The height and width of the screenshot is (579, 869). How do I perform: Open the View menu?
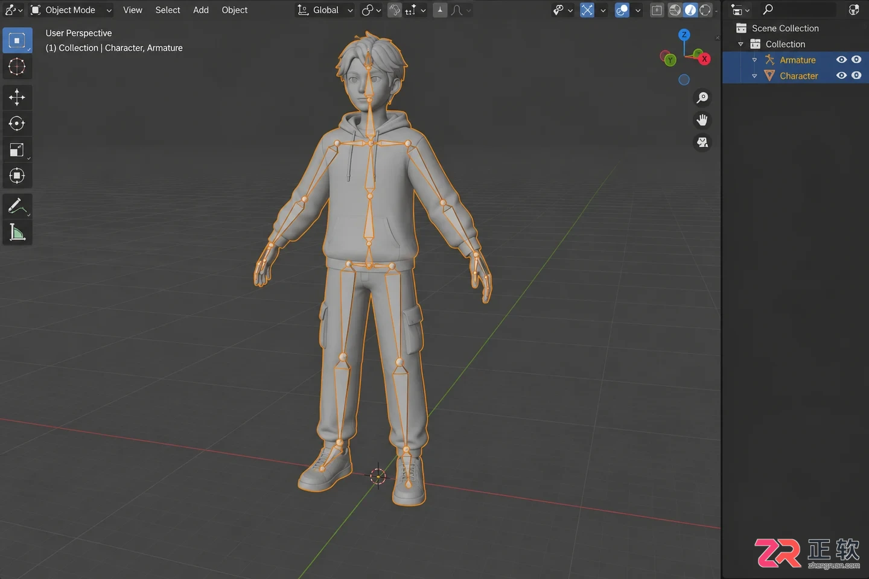click(133, 10)
